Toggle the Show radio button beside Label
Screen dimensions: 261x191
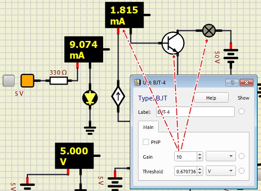(x=242, y=112)
